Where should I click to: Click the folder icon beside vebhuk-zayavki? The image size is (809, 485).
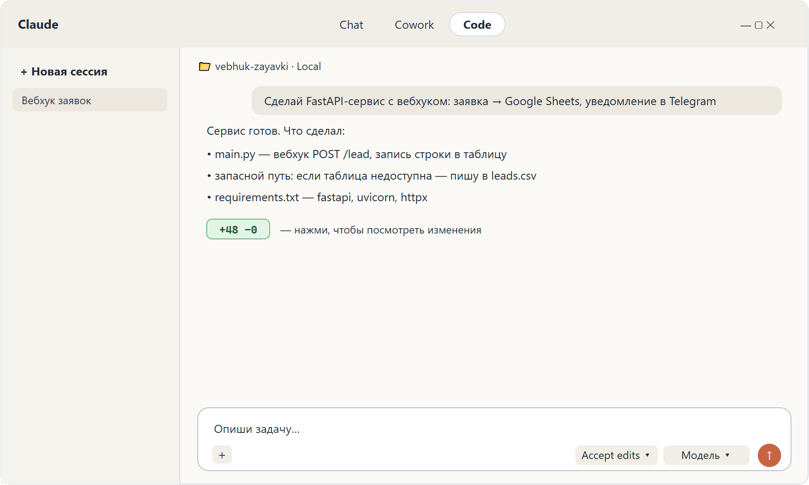[x=204, y=66]
